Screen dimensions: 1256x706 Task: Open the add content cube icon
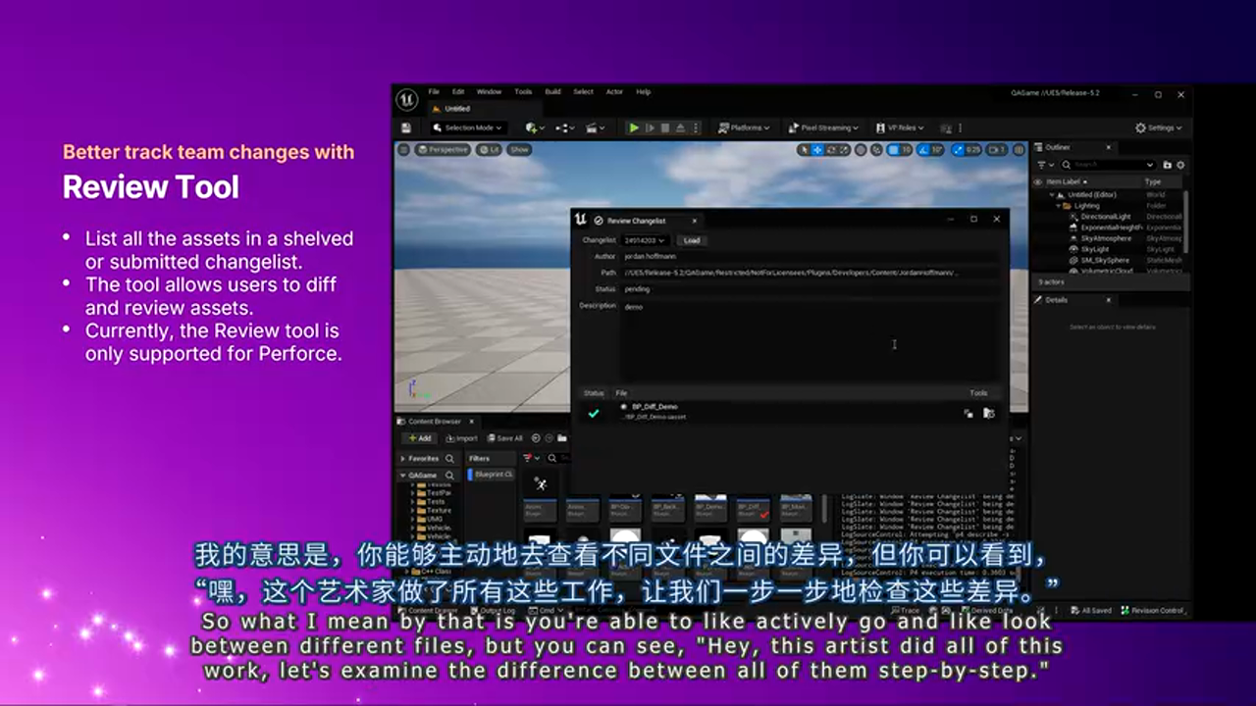tap(533, 127)
